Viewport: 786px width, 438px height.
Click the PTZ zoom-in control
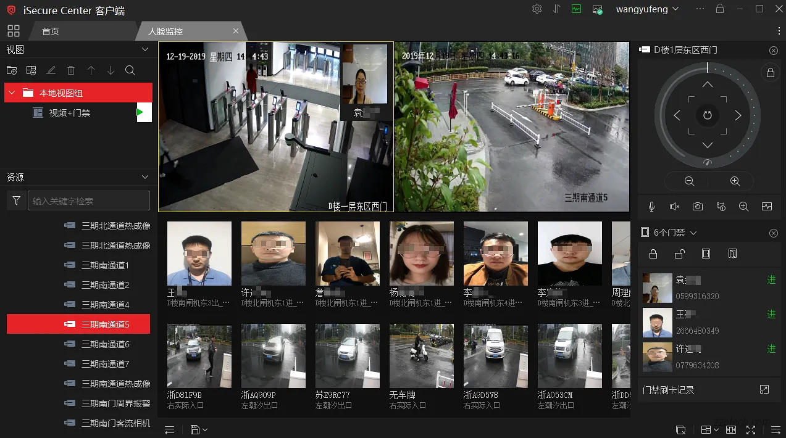(734, 181)
